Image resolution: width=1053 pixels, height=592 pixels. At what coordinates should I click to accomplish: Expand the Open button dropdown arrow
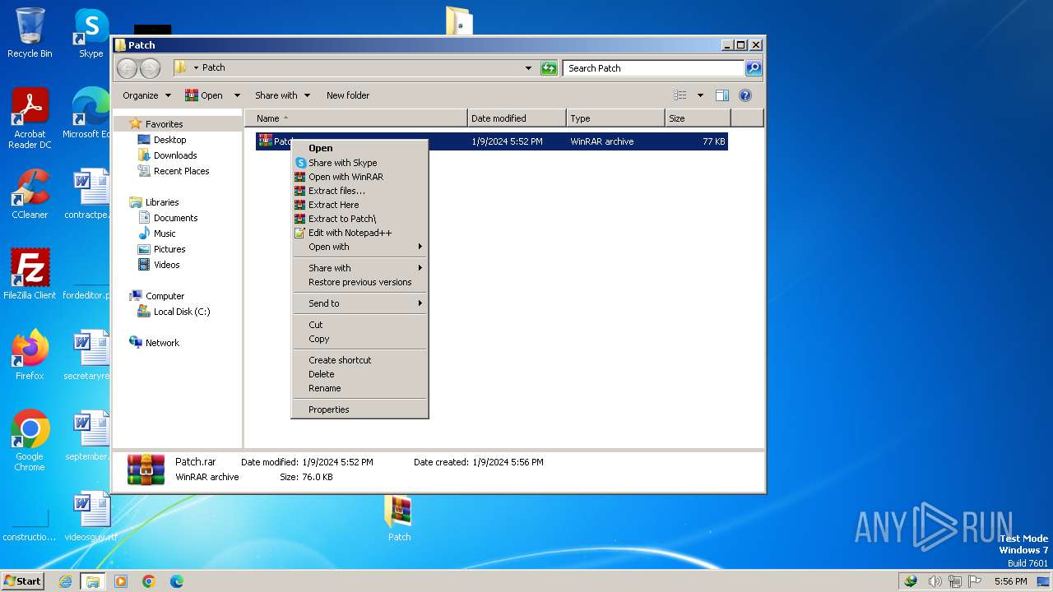click(x=237, y=95)
